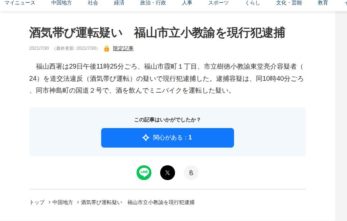Screen dimensions: 347x221
Task: Copy the article link with the clip icon
Action: [x=191, y=173]
